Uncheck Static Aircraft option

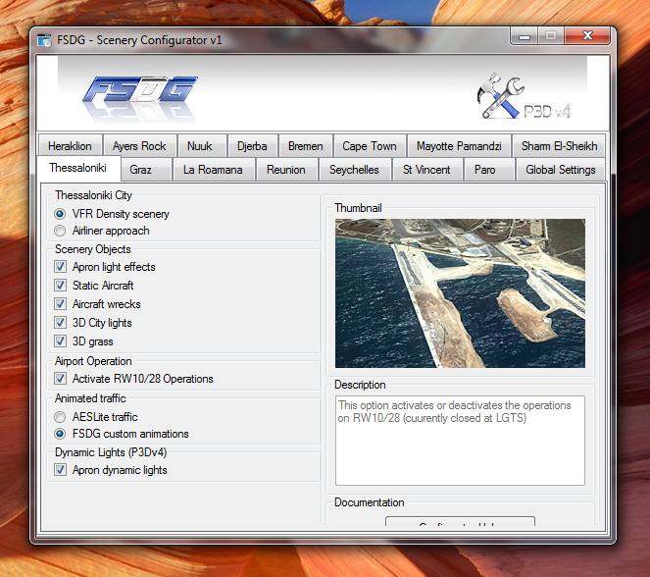(61, 286)
